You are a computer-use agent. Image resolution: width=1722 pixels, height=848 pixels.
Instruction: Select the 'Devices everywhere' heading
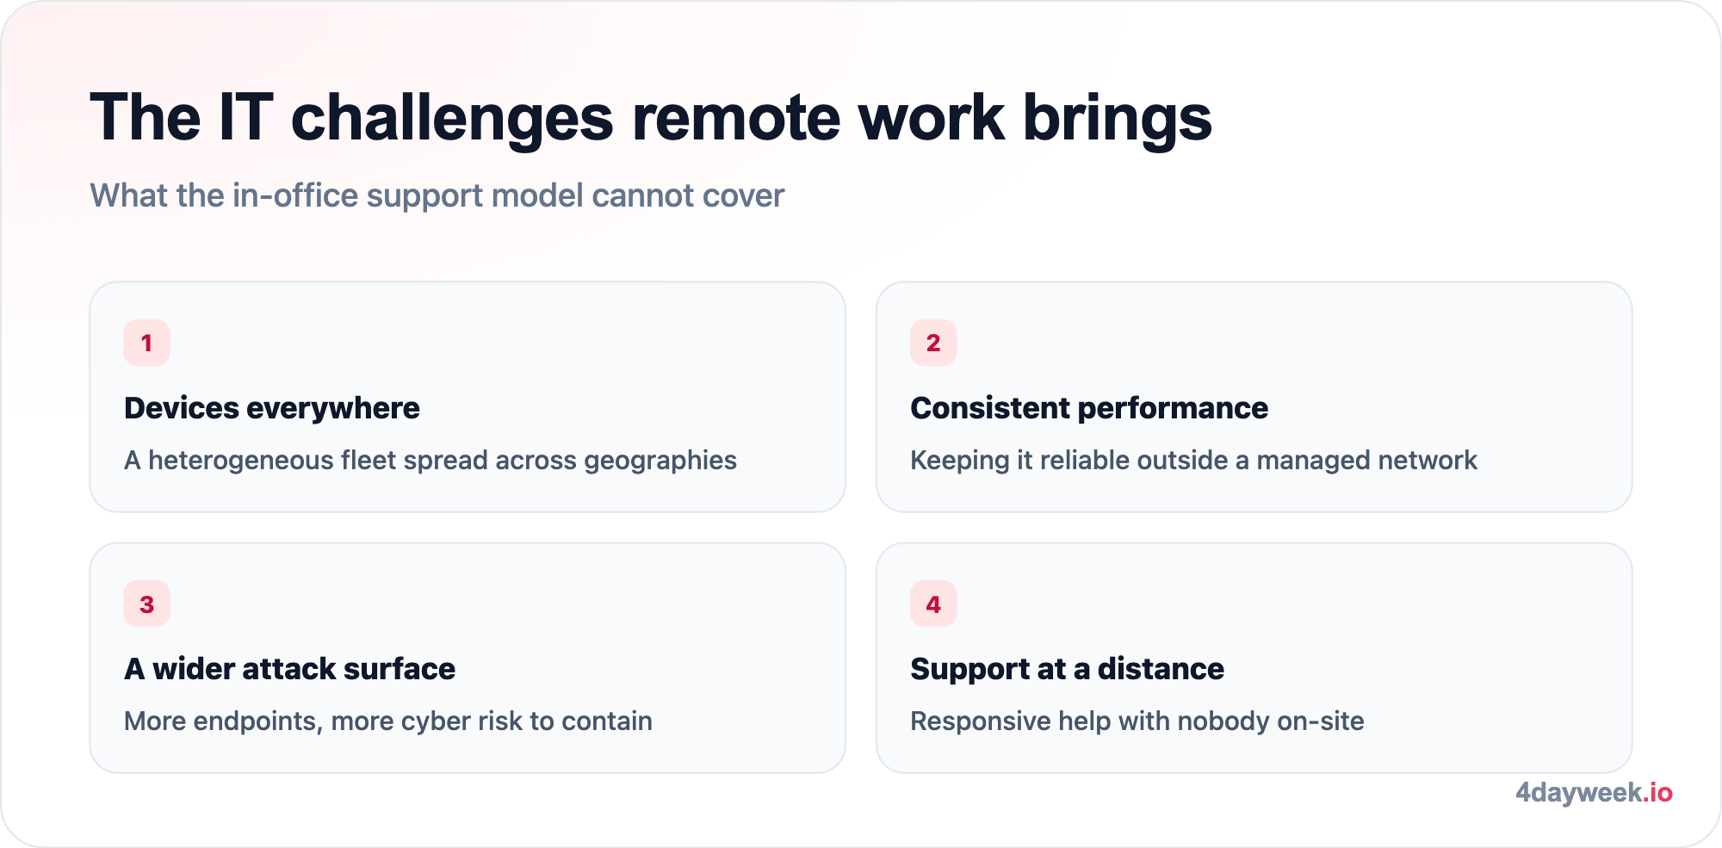tap(272, 408)
